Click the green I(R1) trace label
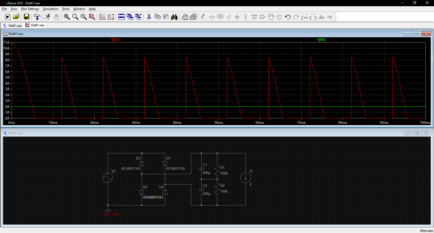434x233 pixels. (x=322, y=40)
